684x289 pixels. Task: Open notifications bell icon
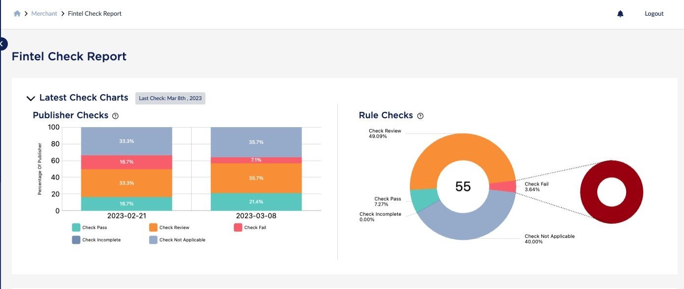click(620, 14)
